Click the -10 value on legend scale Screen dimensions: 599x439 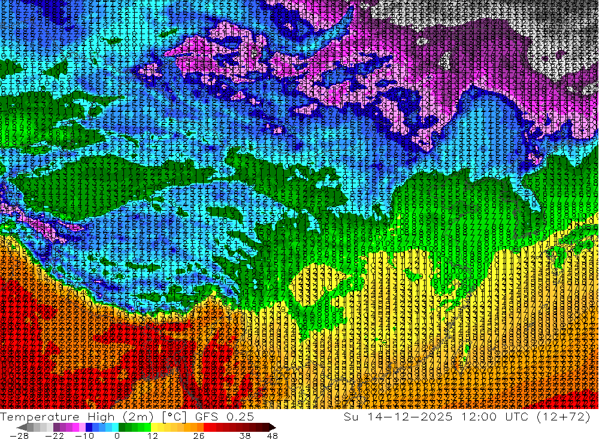[x=84, y=435]
